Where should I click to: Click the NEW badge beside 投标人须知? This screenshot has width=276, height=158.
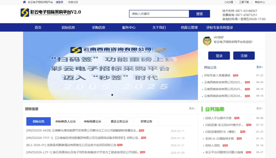pyautogui.click(x=225, y=145)
